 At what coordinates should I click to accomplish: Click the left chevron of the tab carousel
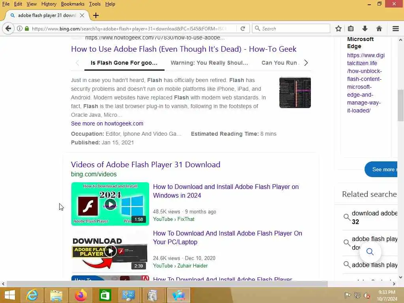point(77,63)
